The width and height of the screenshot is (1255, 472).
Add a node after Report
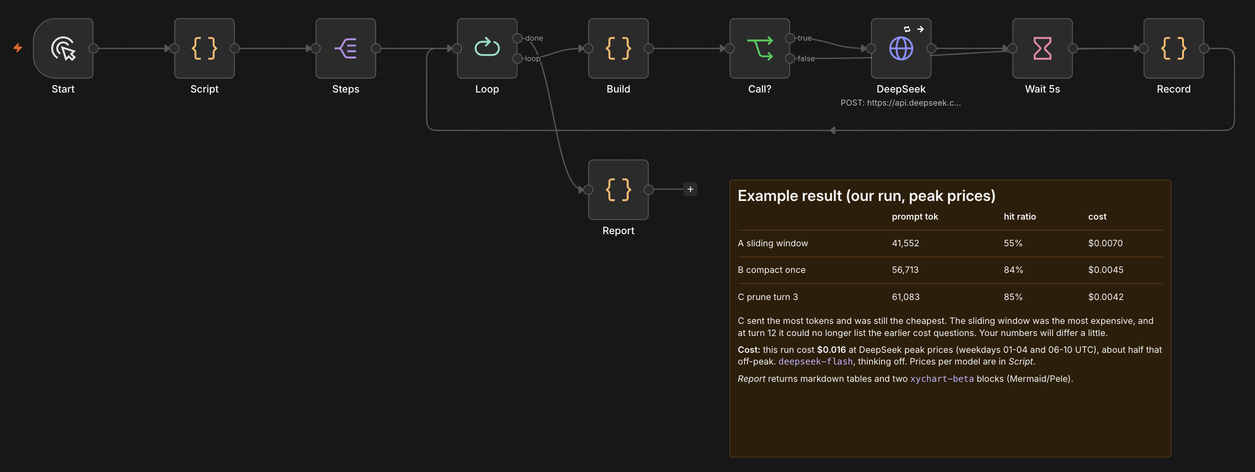point(691,189)
